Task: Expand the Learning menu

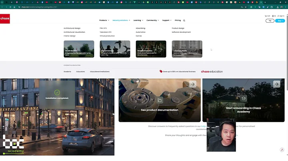Action: [x=138, y=20]
